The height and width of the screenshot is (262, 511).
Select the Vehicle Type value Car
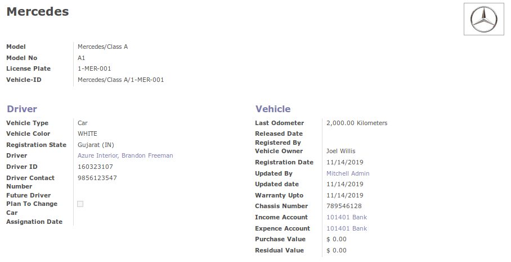(83, 123)
